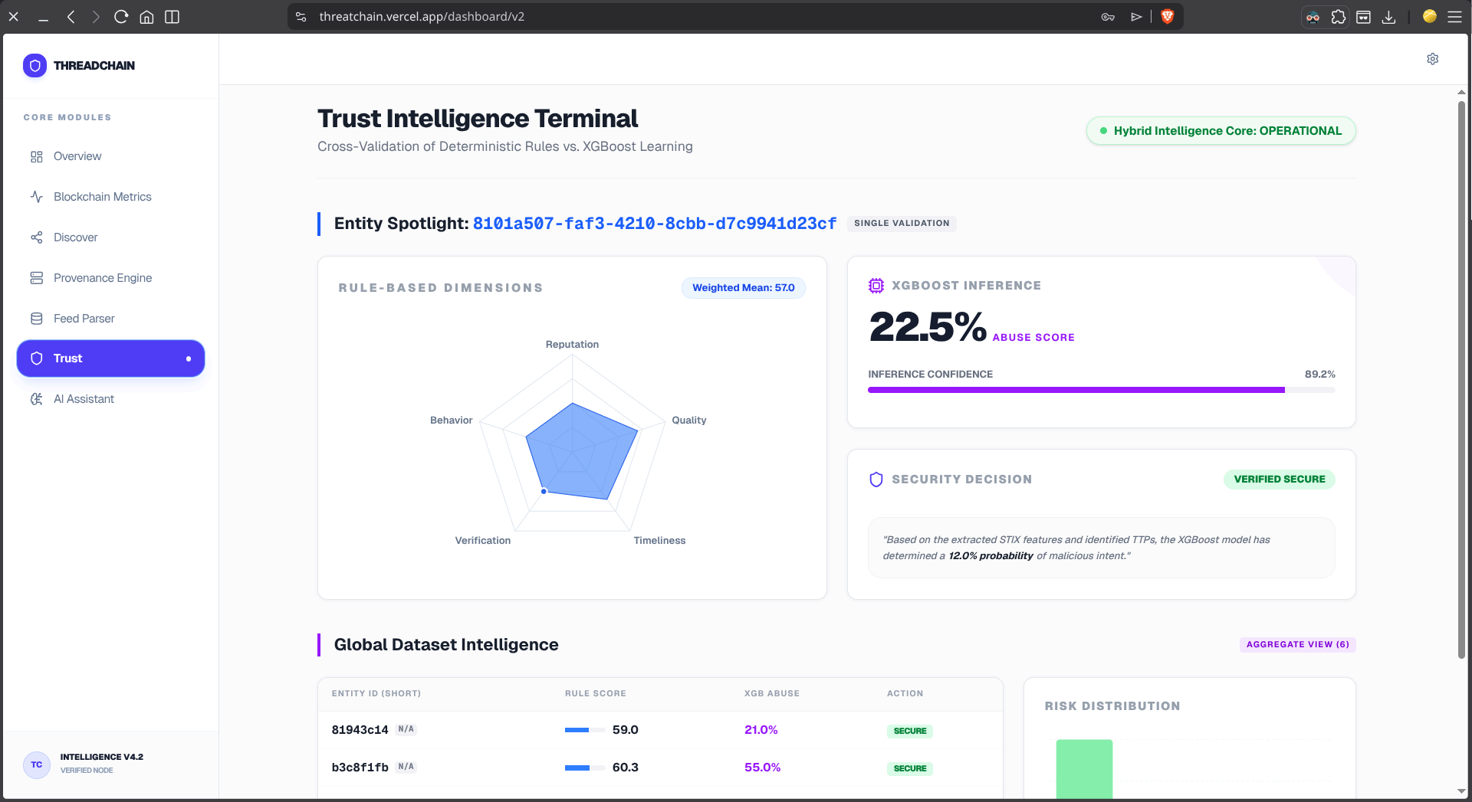The width and height of the screenshot is (1472, 802).
Task: Click the ThreadChain shield logo icon
Action: tap(34, 66)
